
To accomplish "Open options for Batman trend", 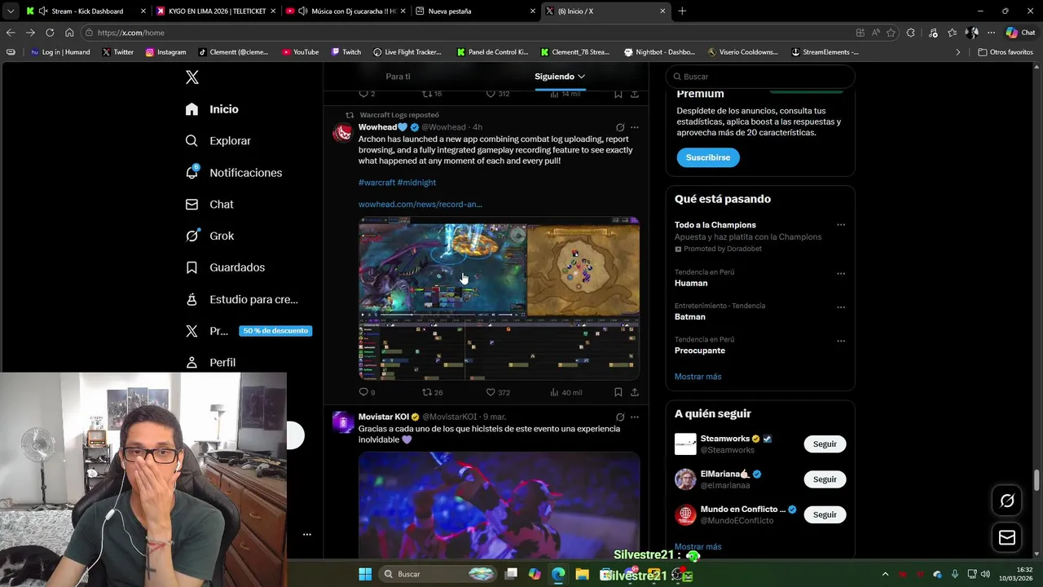I will point(841,307).
